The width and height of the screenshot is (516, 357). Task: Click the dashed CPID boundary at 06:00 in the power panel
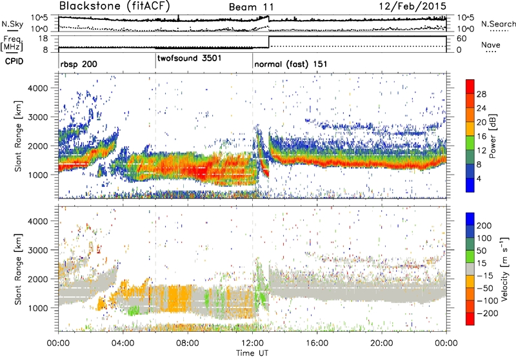click(155, 136)
